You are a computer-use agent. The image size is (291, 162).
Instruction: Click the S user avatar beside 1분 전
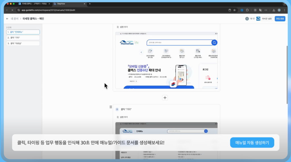coord(247,18)
